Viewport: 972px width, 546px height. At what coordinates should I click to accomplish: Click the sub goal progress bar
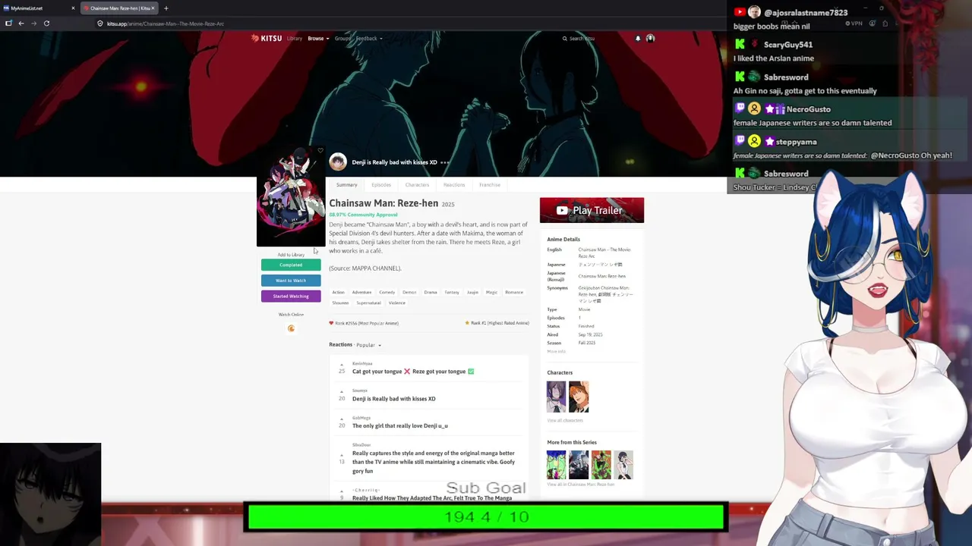pyautogui.click(x=486, y=517)
